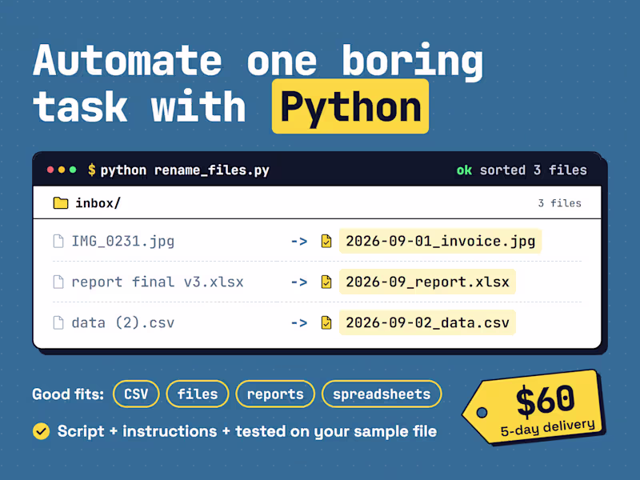Viewport: 640px width, 480px height.
Task: Click the arrow after data (2).csv
Action: click(299, 323)
